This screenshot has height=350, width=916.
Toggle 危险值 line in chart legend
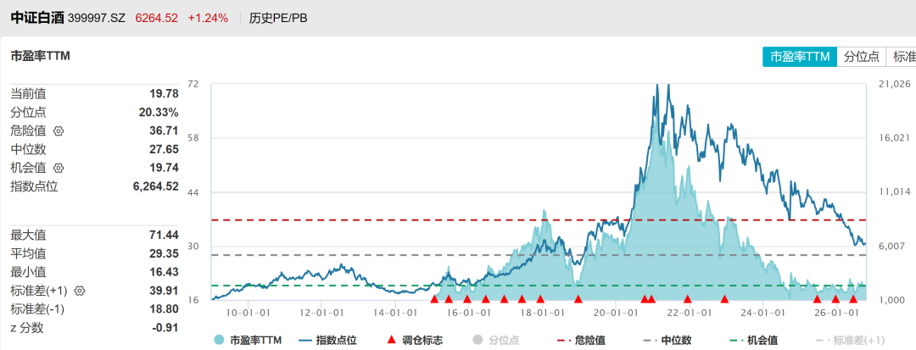coord(582,340)
